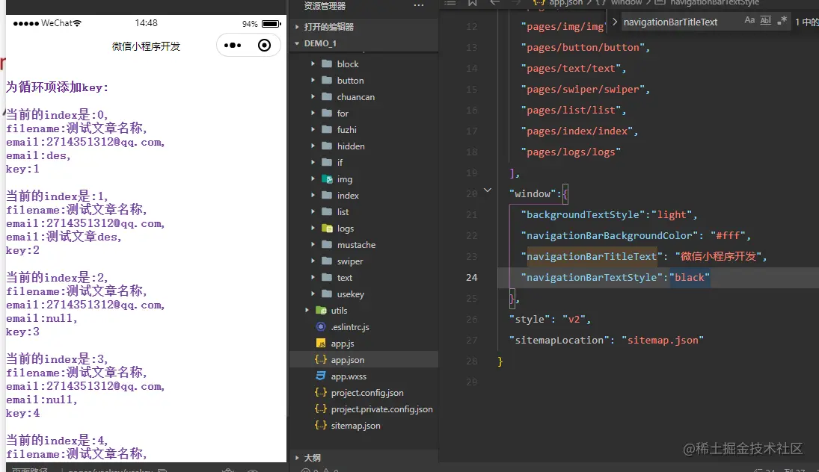
Task: Click the sitemap.json file icon in explorer
Action: coord(321,425)
